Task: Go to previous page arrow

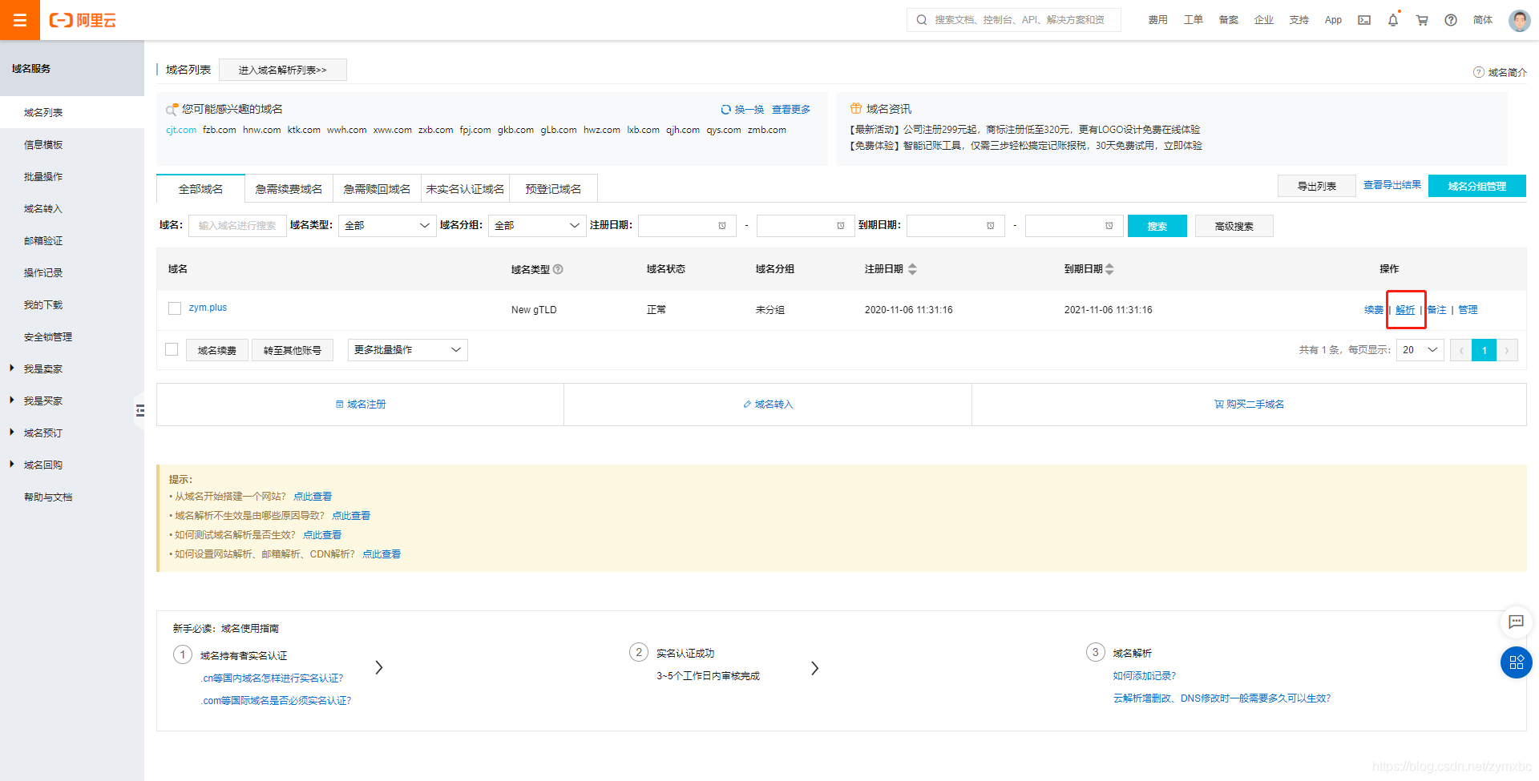Action: click(1460, 350)
